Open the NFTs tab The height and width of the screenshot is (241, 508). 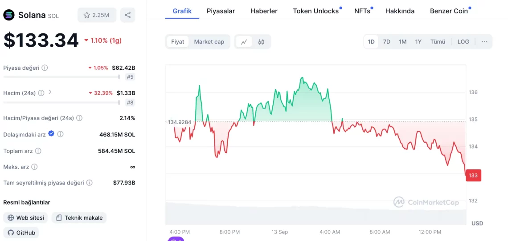(362, 11)
